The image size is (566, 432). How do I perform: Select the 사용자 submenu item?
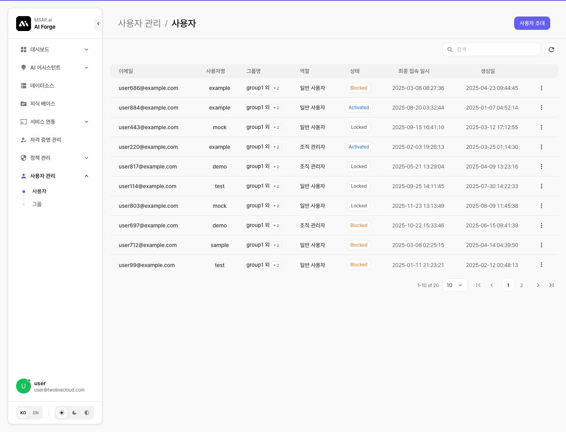click(x=39, y=191)
